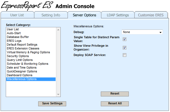Select the highlighted Miscellaneous Options category
The height and width of the screenshot is (112, 170).
click(x=31, y=79)
